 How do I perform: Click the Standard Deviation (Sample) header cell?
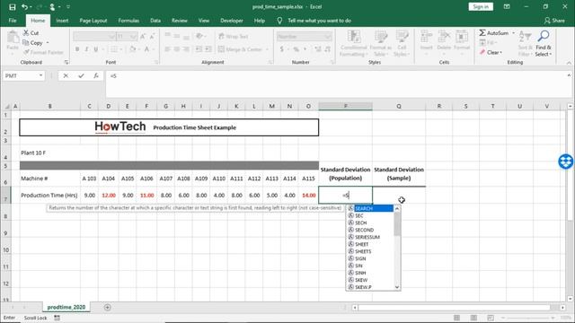(x=399, y=174)
